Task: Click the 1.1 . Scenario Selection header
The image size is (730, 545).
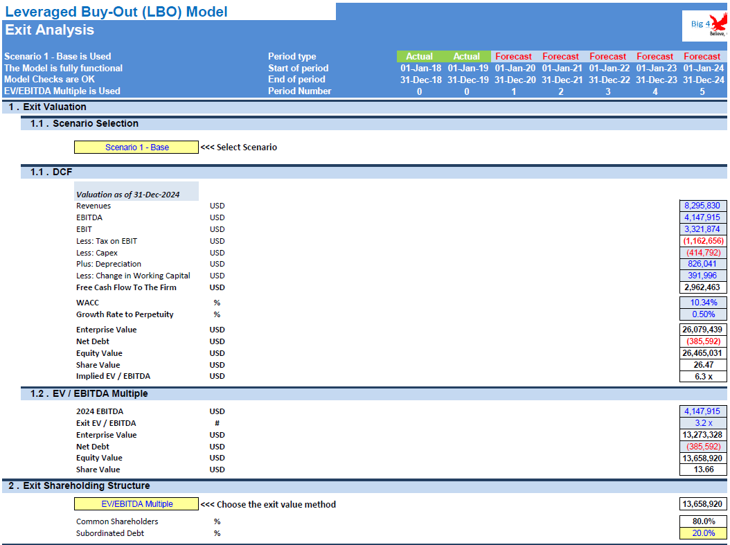Action: (x=374, y=124)
